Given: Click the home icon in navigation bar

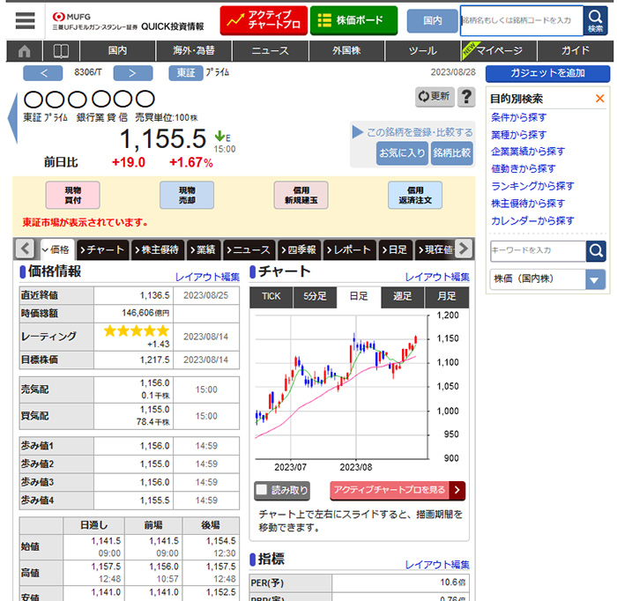Looking at the screenshot, I should [25, 51].
